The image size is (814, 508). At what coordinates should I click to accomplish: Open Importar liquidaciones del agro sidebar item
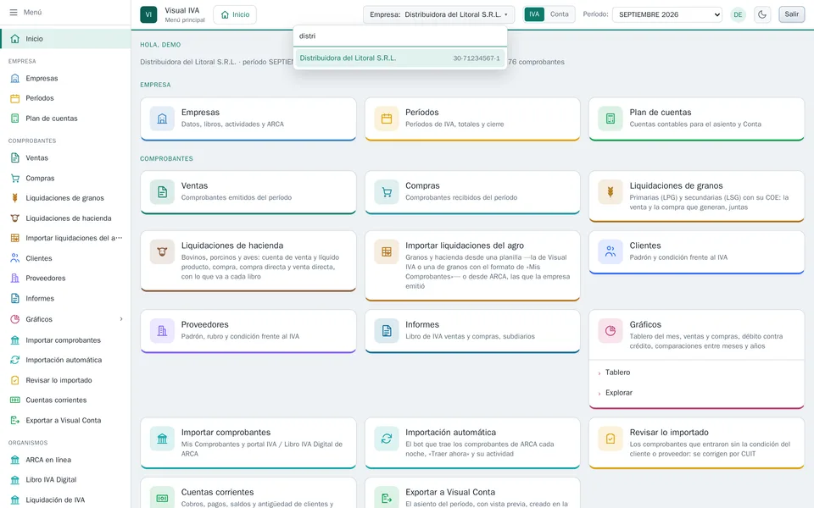tap(65, 238)
